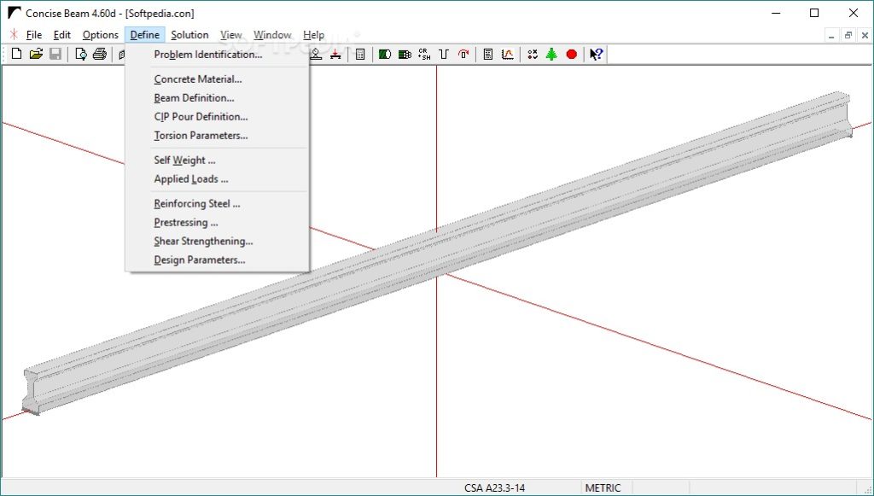Select Concrete Material... from Define menu
874x496 pixels.
click(198, 79)
